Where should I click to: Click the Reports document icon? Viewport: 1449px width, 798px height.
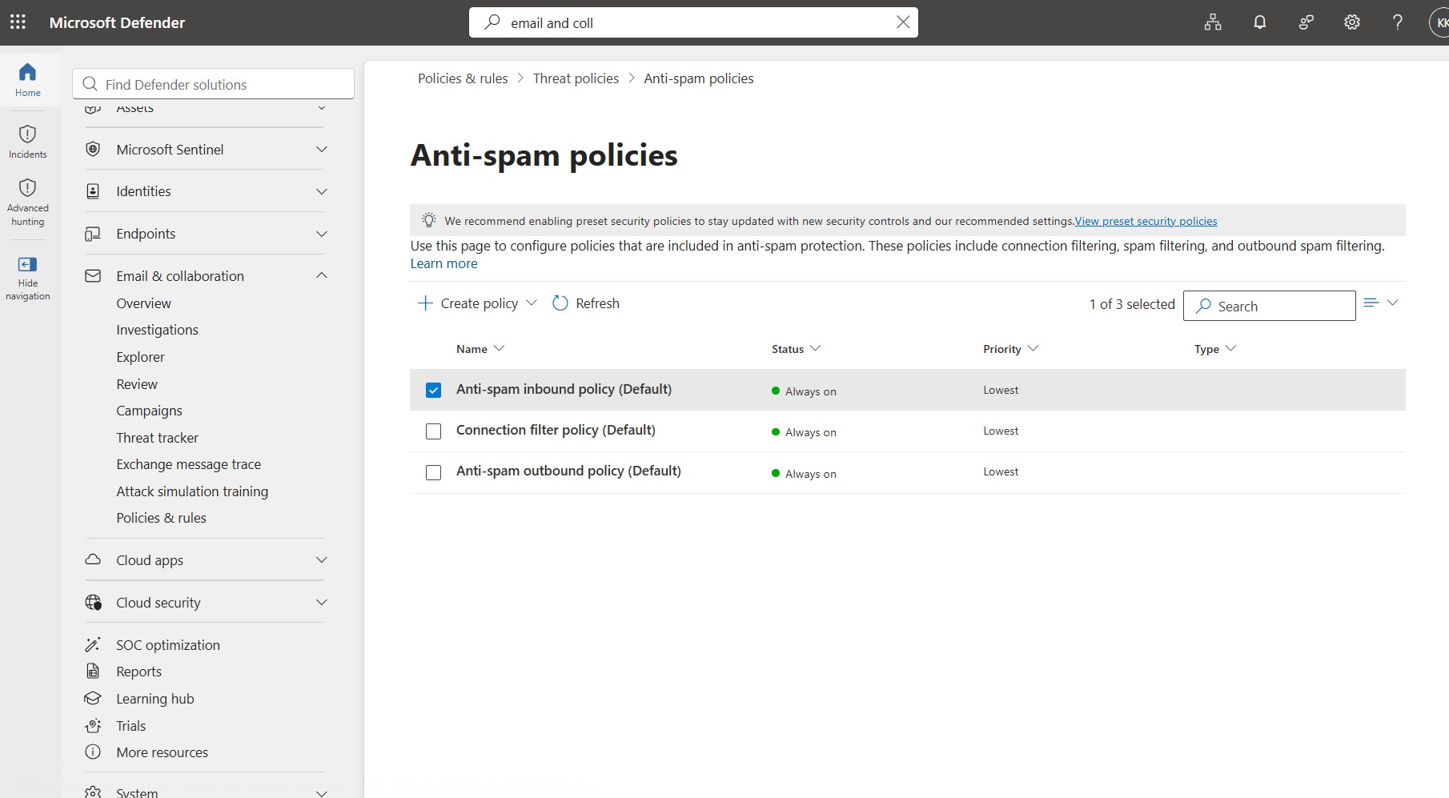click(x=93, y=671)
